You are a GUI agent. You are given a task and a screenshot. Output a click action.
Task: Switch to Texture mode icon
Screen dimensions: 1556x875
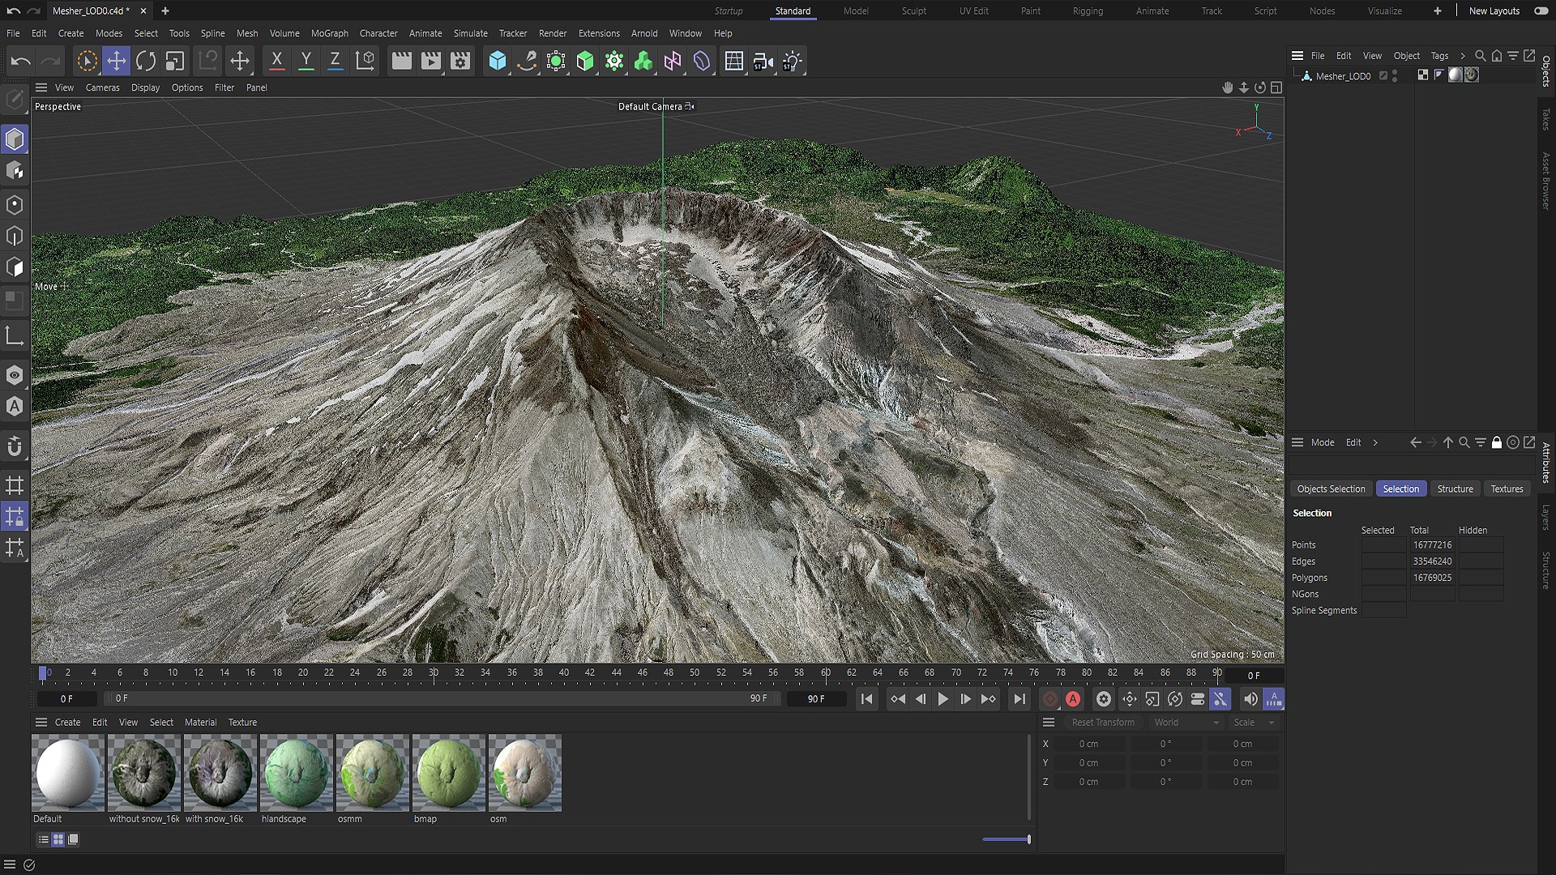coord(15,171)
